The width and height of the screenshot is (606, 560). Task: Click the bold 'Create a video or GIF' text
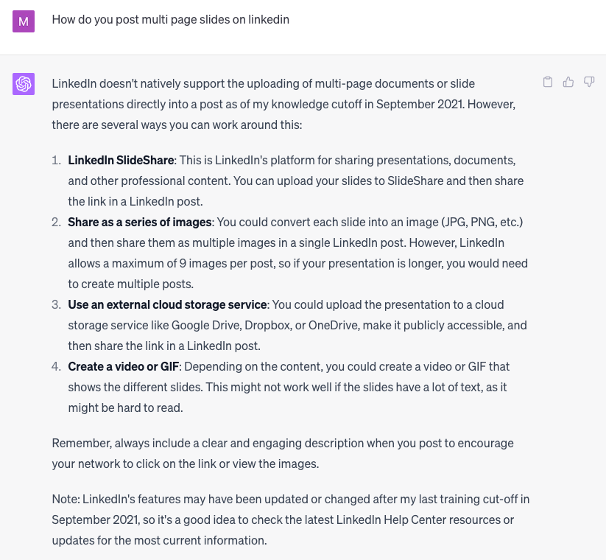click(x=123, y=367)
